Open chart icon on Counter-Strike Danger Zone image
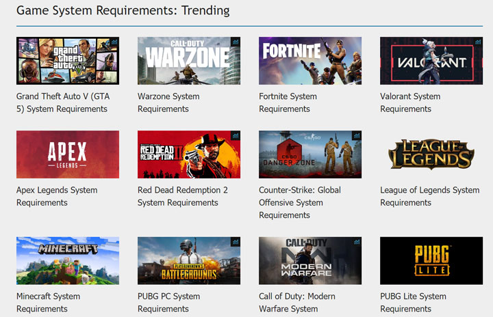Screen dimensions: 493x317 tap(357, 135)
